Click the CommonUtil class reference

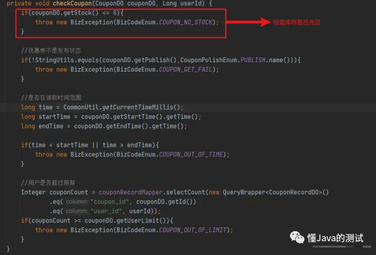(x=81, y=107)
